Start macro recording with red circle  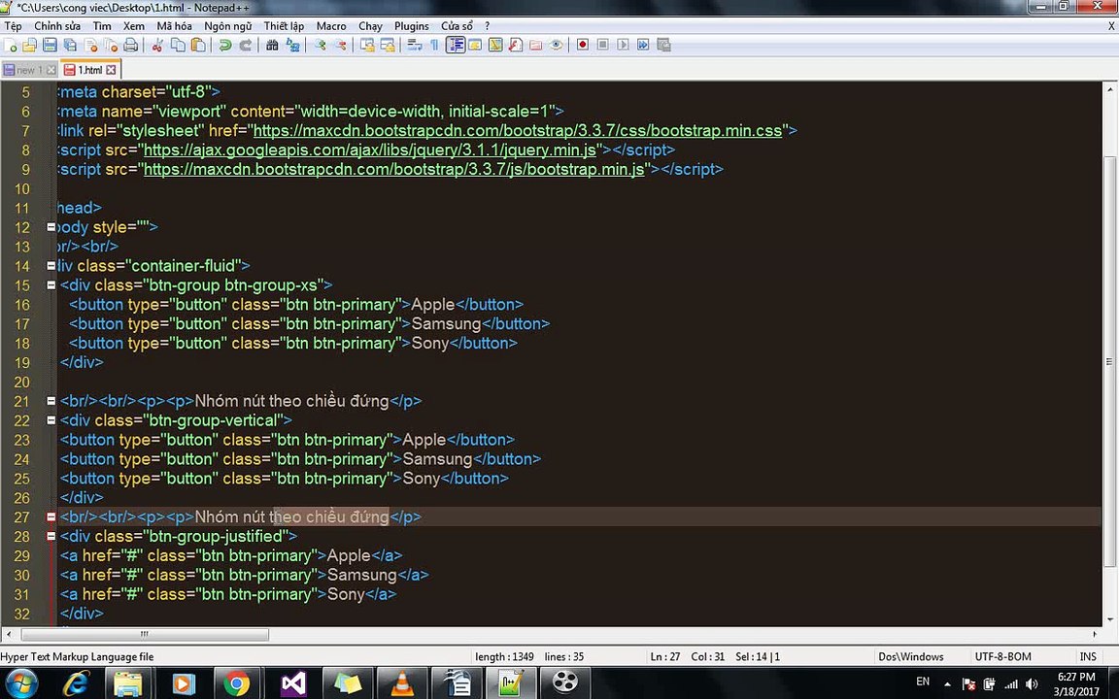point(583,45)
